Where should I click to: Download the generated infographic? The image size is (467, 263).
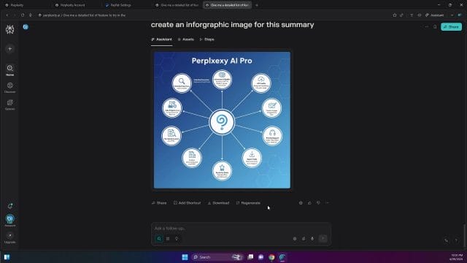pos(218,203)
